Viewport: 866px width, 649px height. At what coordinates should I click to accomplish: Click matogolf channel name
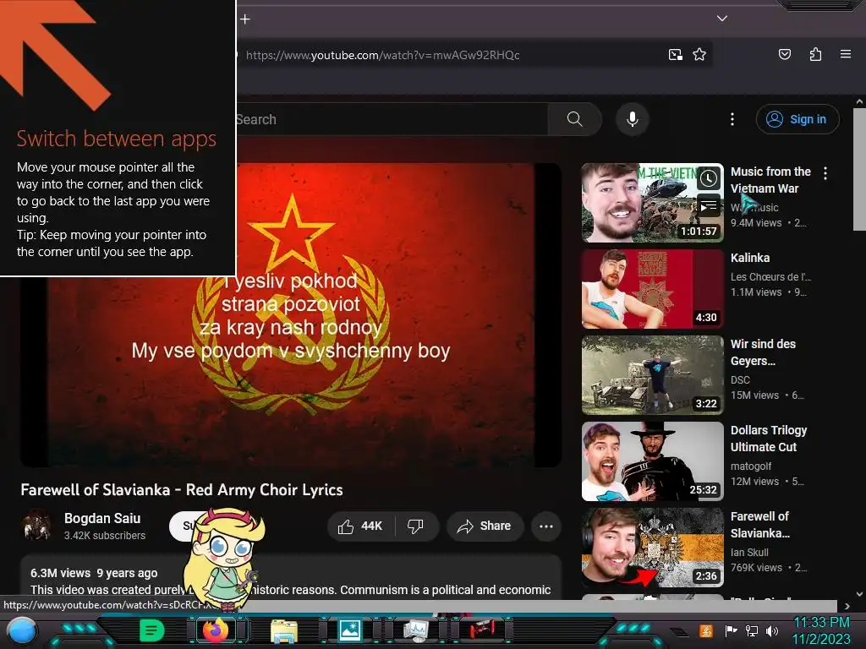pyautogui.click(x=751, y=466)
